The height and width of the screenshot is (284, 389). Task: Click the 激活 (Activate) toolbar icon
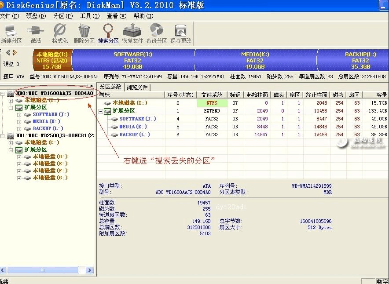pyautogui.click(x=36, y=33)
